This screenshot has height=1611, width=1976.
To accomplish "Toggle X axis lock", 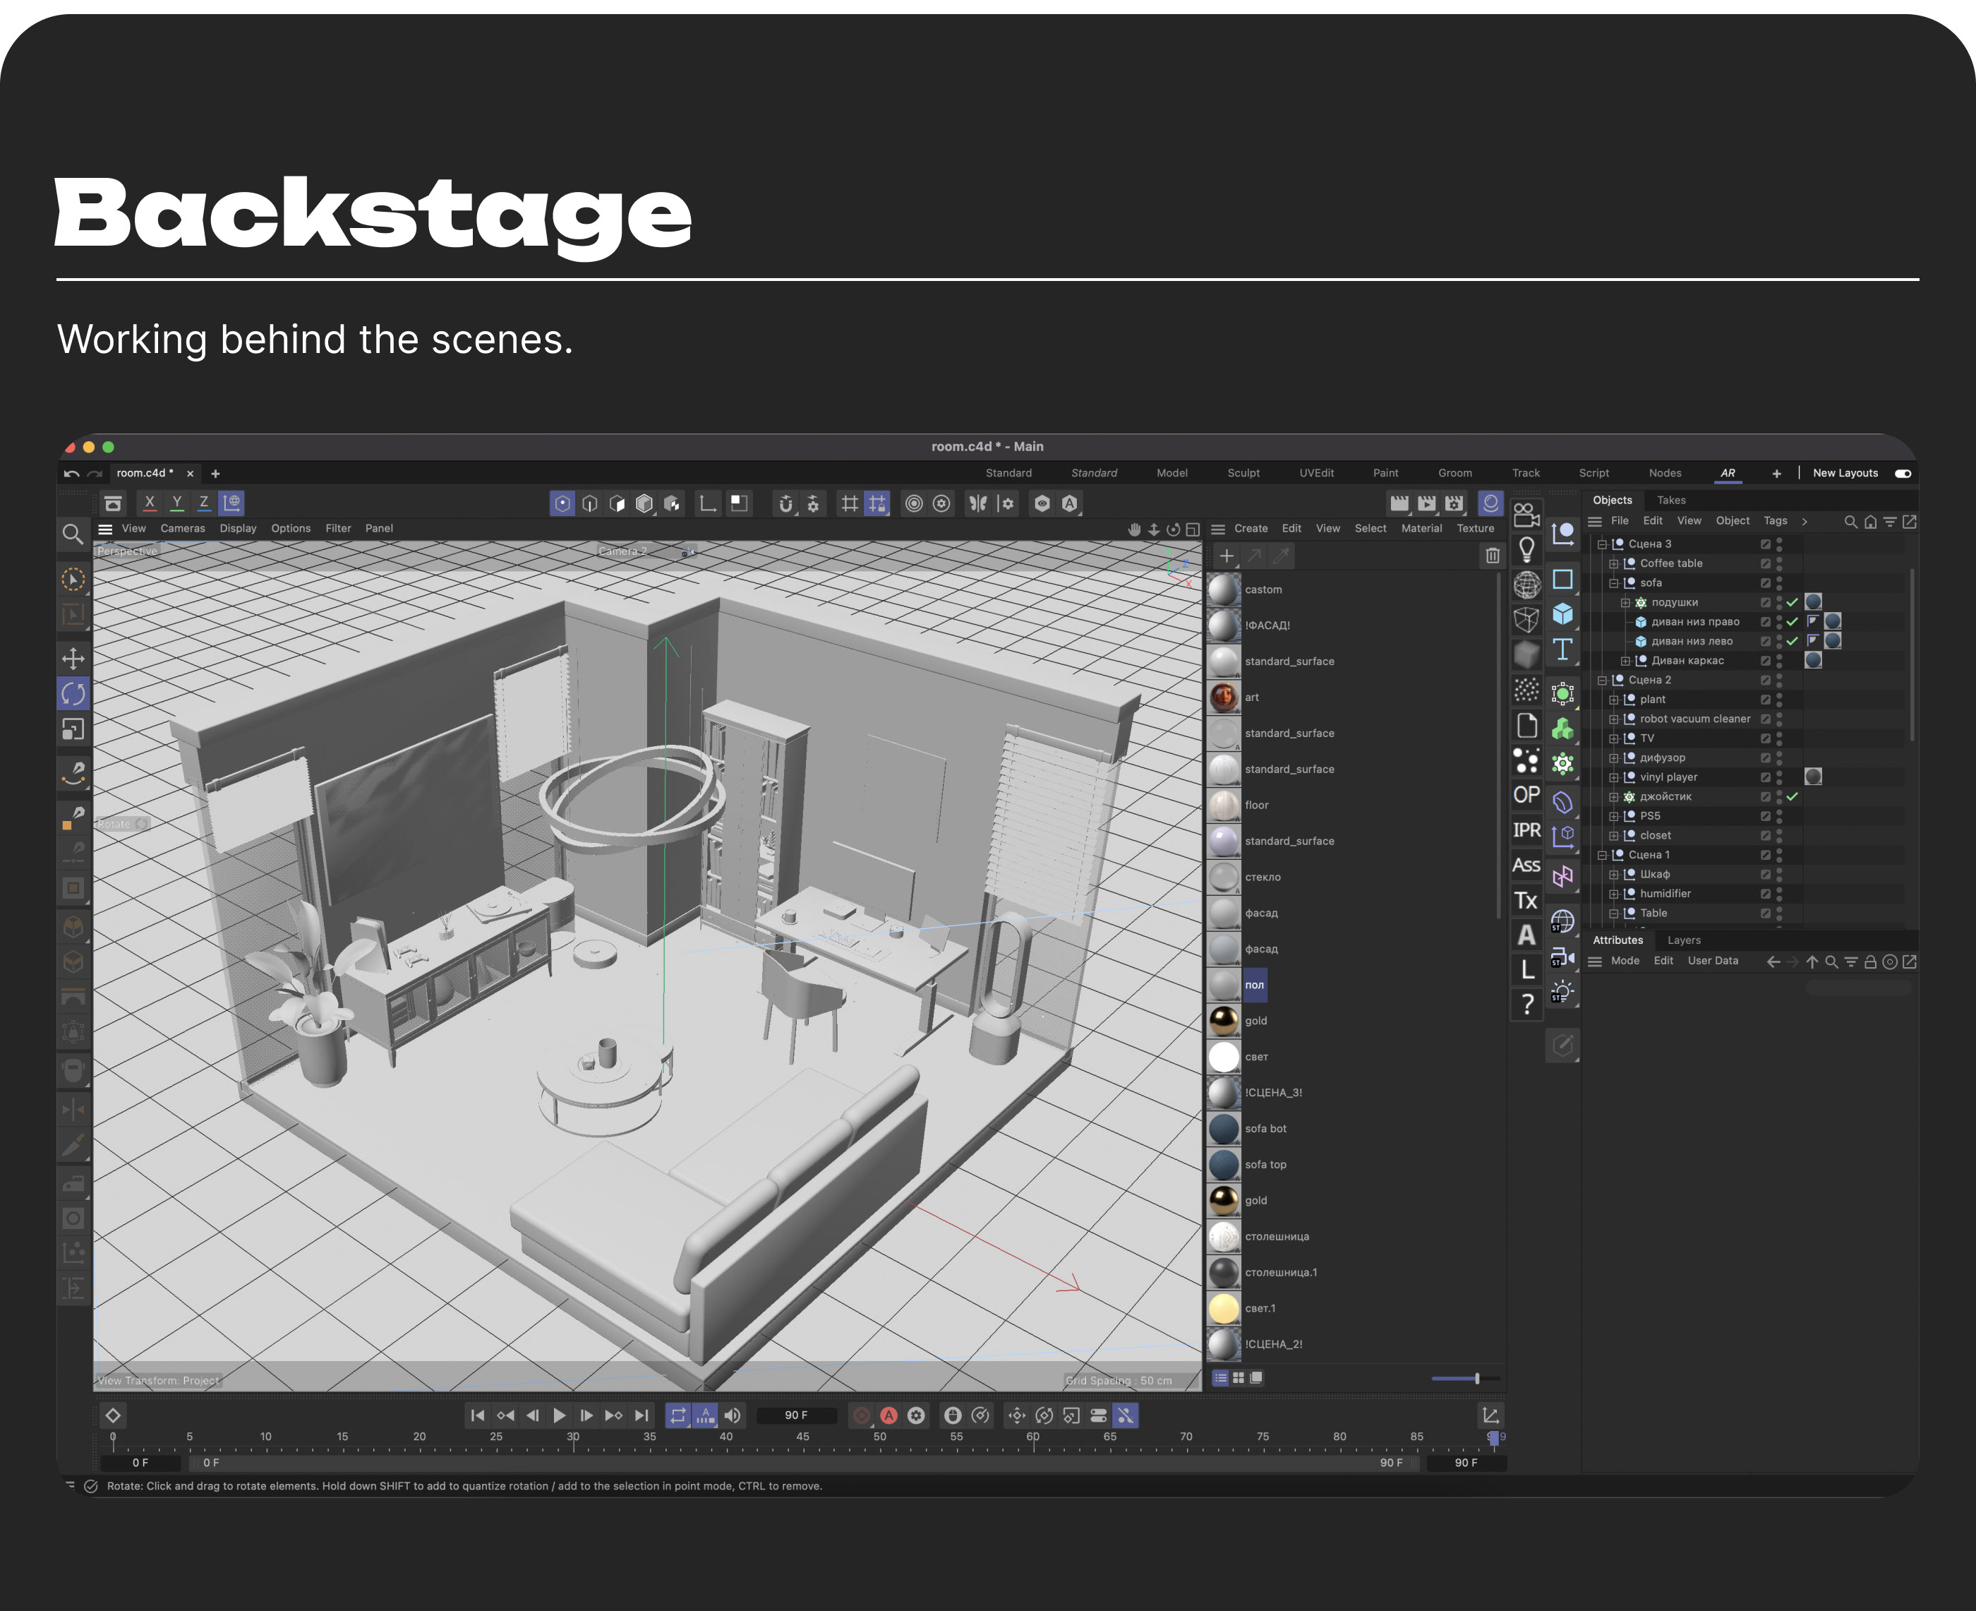I will 150,502.
